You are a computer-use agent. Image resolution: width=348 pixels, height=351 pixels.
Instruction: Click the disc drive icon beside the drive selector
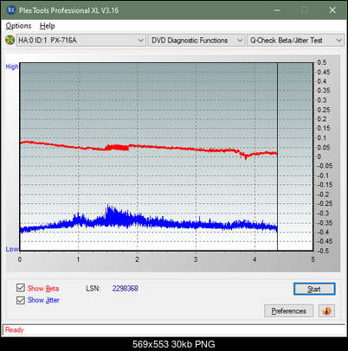click(10, 40)
